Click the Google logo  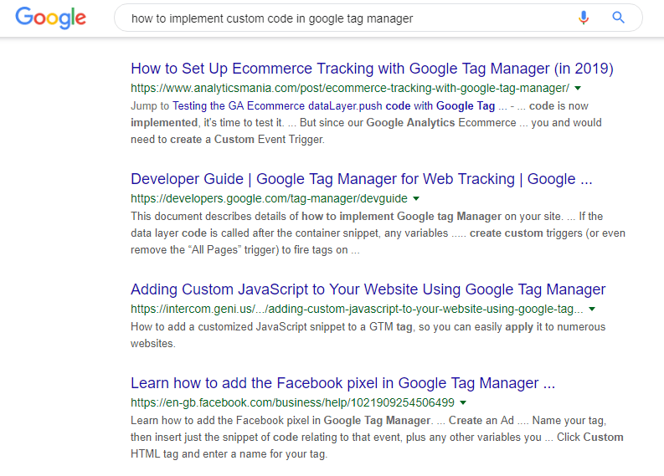(x=51, y=18)
